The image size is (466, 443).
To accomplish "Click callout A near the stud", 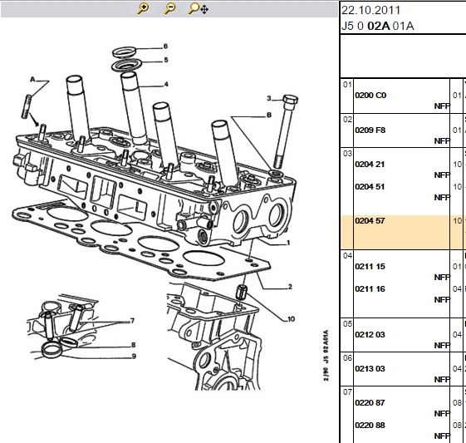I will [32, 80].
